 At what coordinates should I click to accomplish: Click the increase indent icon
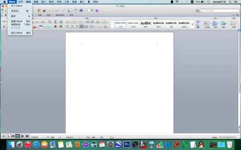tap(92, 22)
